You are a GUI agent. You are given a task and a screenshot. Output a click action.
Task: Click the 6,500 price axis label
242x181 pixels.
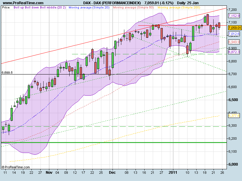pos(233,100)
